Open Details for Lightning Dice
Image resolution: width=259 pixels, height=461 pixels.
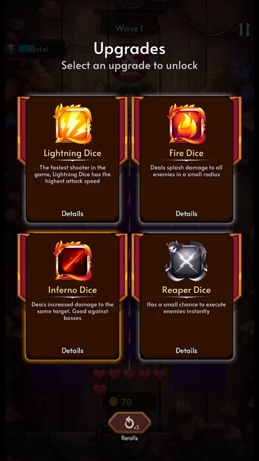tap(72, 213)
